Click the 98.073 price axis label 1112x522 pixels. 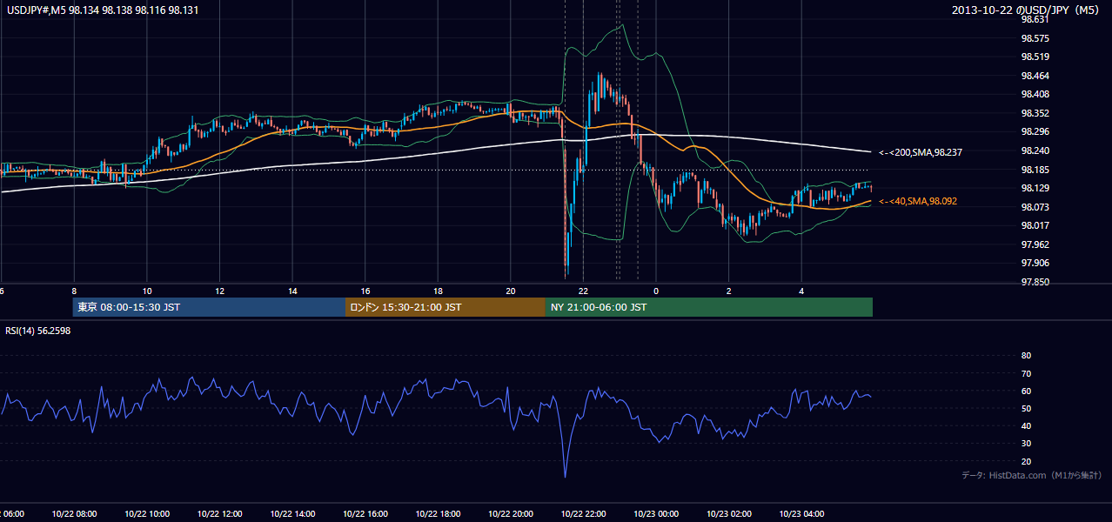pyautogui.click(x=1035, y=207)
